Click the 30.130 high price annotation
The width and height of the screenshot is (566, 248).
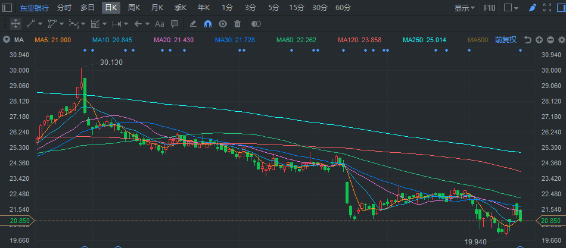(x=111, y=62)
